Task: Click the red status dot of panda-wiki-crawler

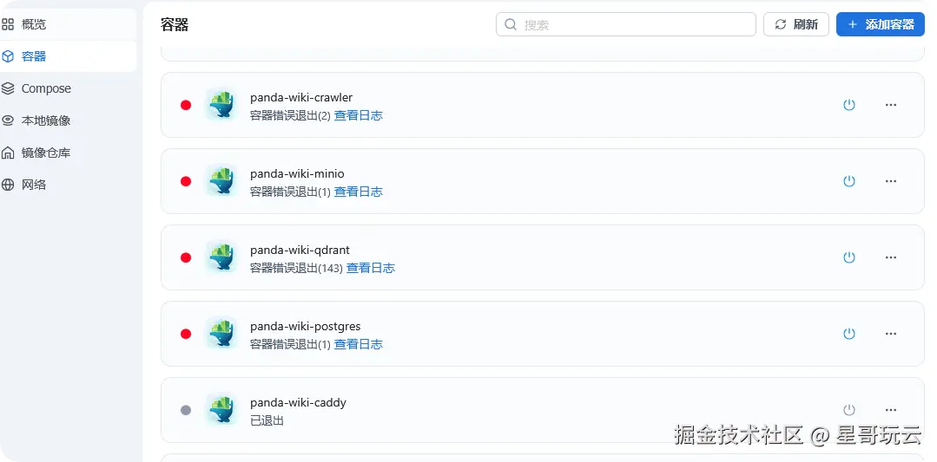Action: click(186, 105)
